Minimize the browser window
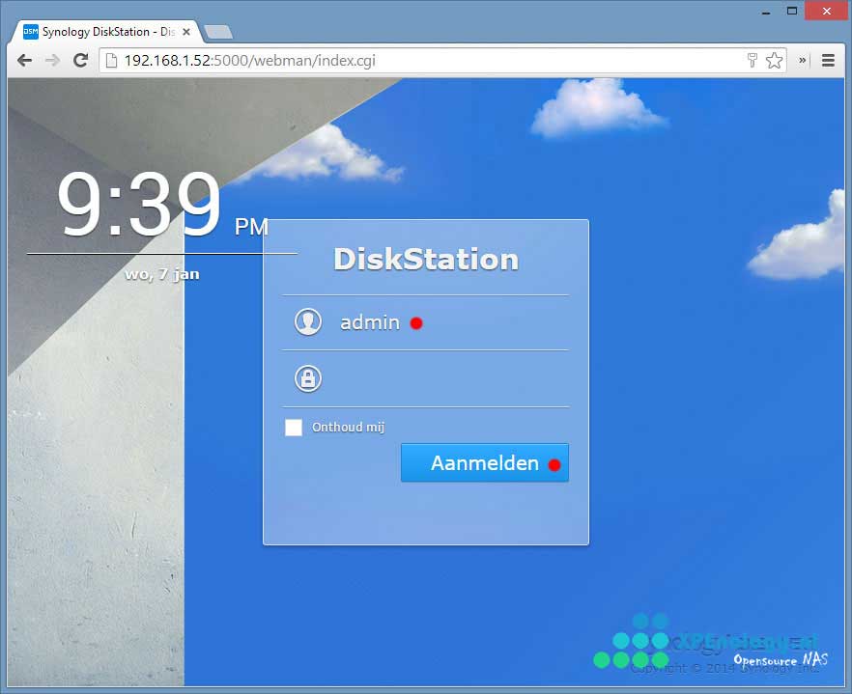 [766, 11]
